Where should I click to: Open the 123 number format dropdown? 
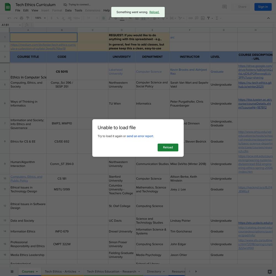point(76,18)
